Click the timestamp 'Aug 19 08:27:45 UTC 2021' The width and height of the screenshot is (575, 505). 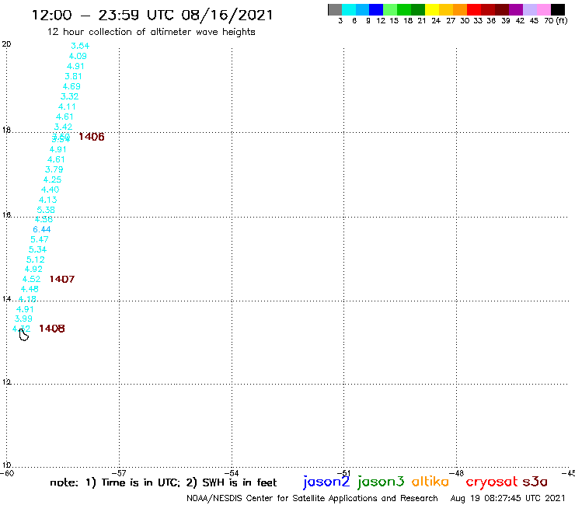(x=507, y=499)
